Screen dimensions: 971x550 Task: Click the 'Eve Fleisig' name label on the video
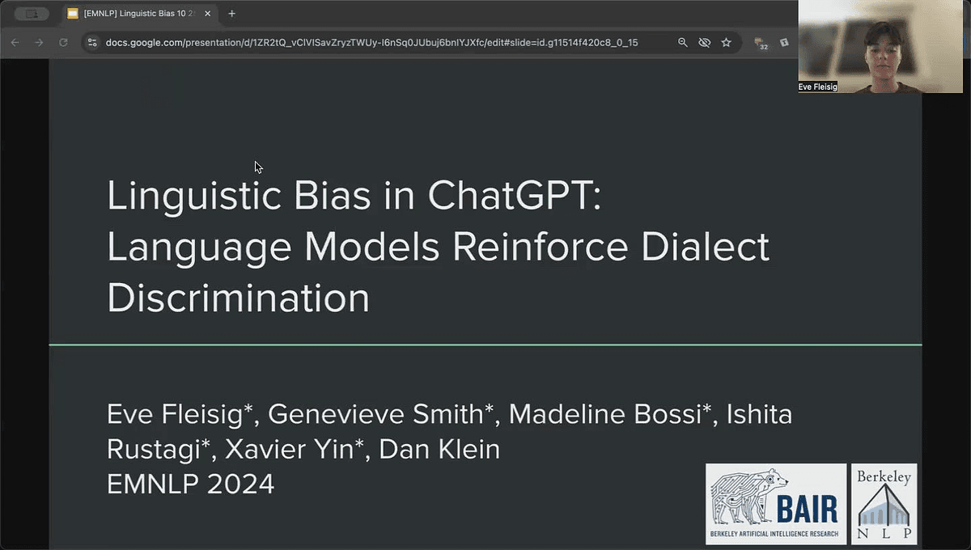(817, 87)
